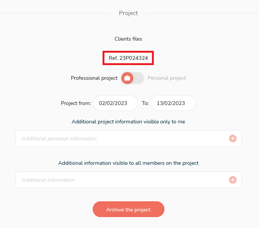The height and width of the screenshot is (228, 259).
Task: Click the 'visible only to me' heading
Action: click(128, 122)
